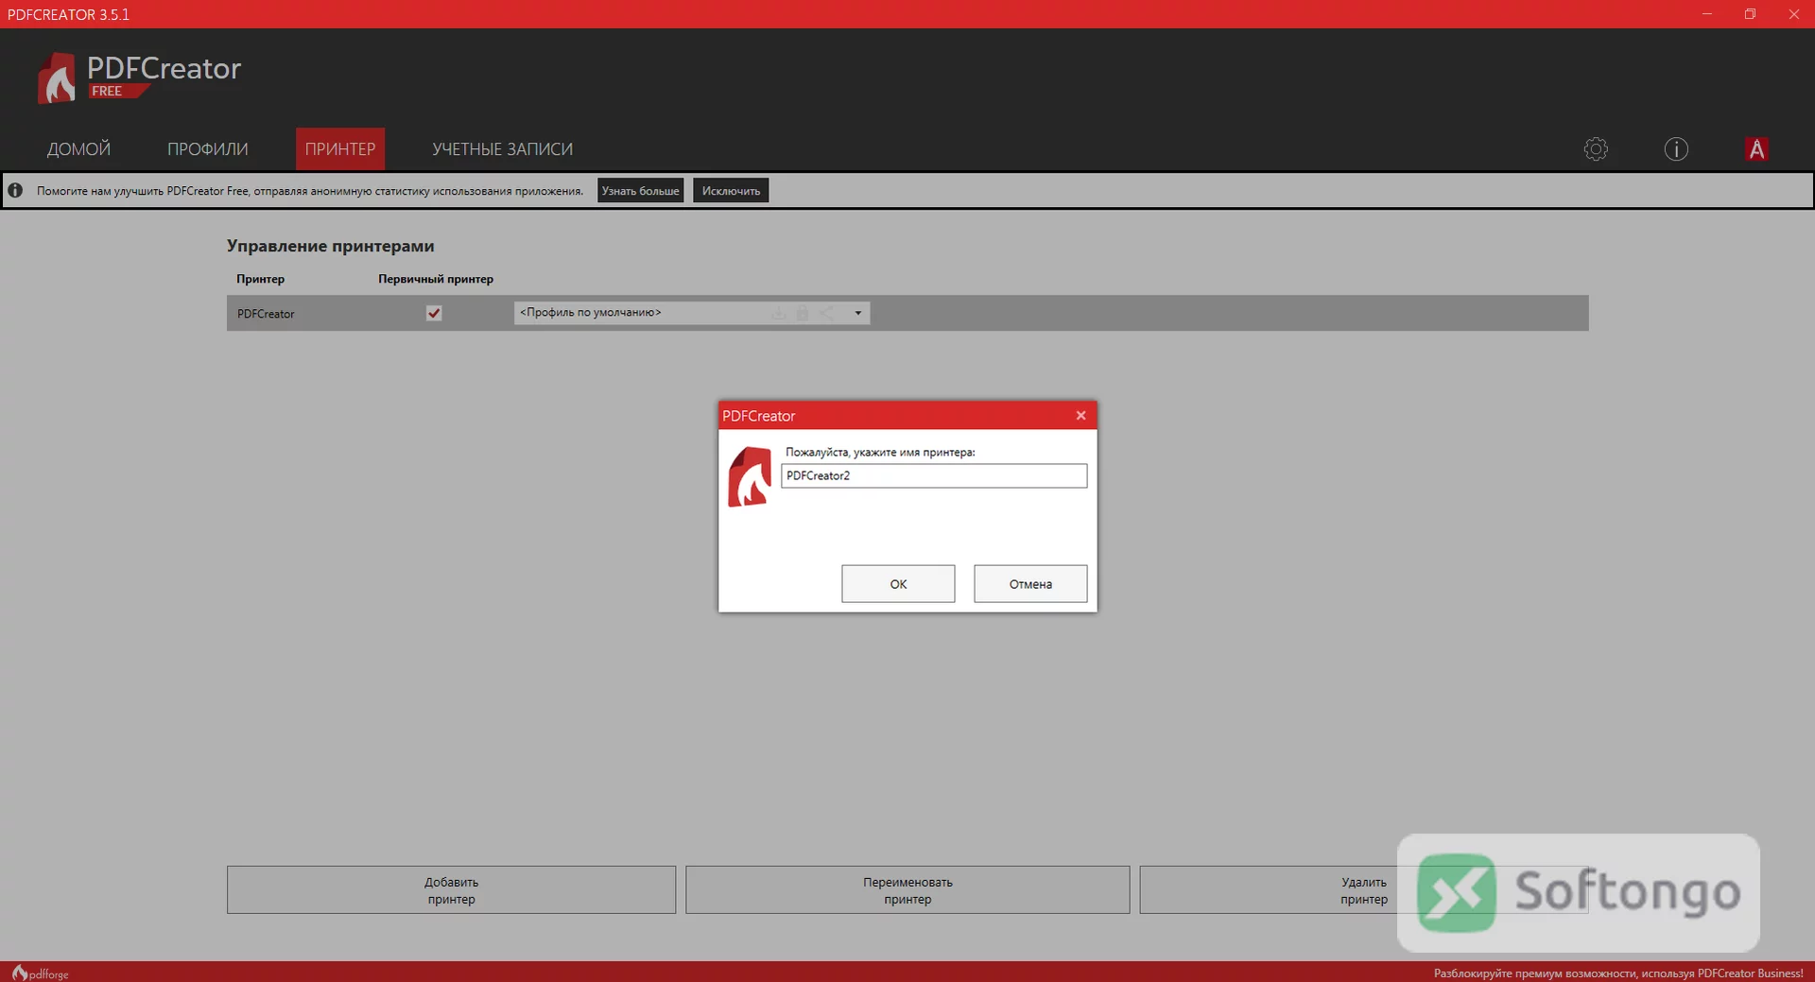Click the pdfforge logo in the status bar
The width and height of the screenshot is (1815, 982).
pyautogui.click(x=40, y=973)
